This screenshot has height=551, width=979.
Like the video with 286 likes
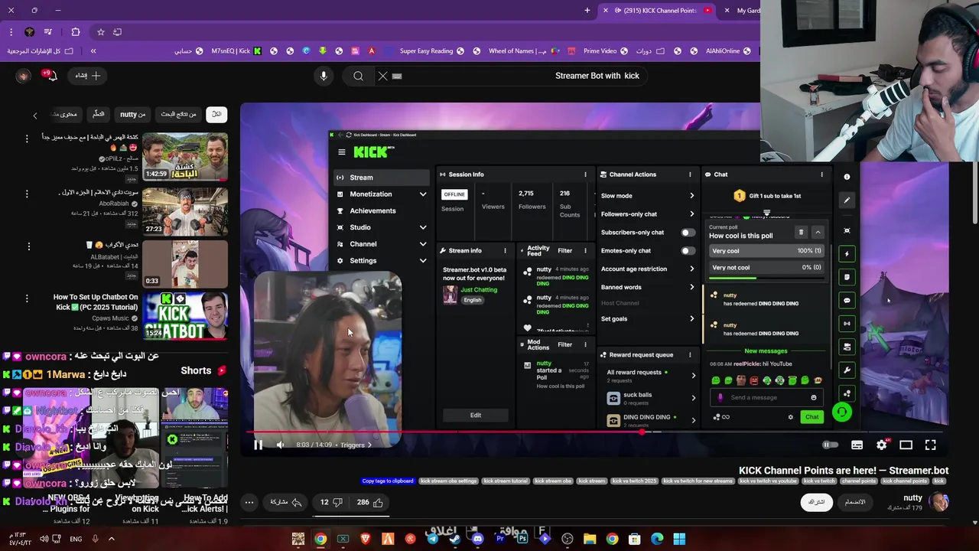(370, 503)
